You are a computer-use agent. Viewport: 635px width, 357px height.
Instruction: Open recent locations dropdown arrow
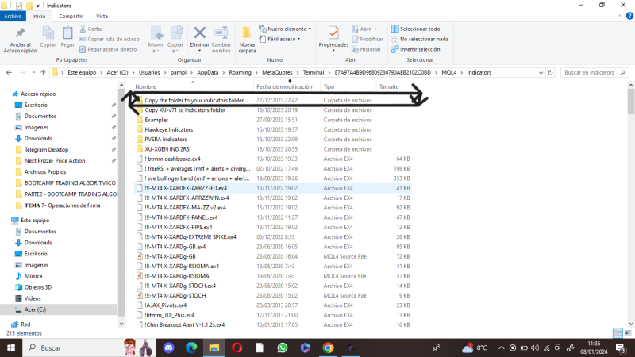point(33,72)
